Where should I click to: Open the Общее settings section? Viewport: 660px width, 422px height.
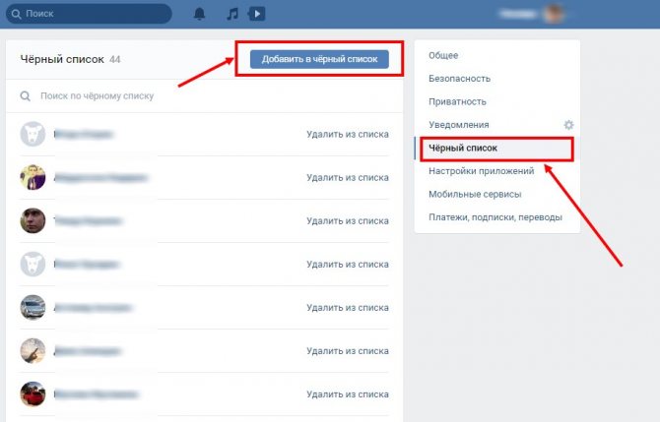[x=443, y=55]
